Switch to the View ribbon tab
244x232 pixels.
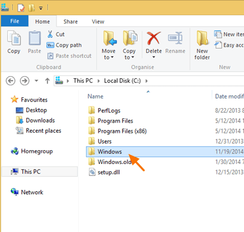point(98,22)
